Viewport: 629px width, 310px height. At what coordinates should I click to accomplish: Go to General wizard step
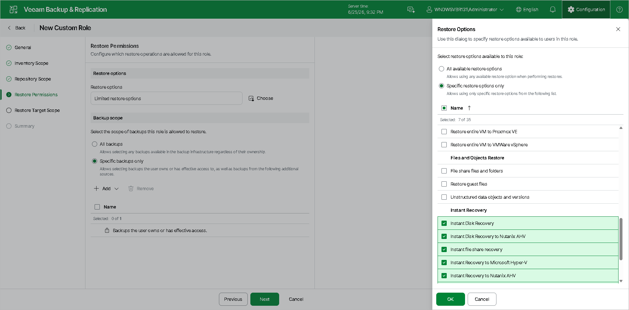coord(23,47)
